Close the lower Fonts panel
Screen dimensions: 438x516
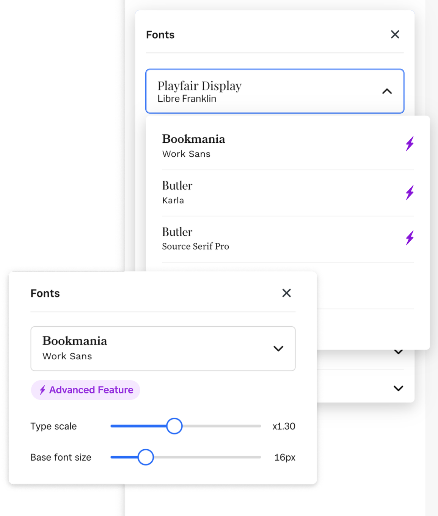point(286,293)
